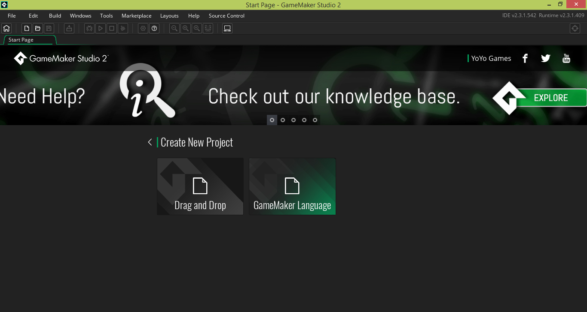Select third banner slide dot
The height and width of the screenshot is (312, 587).
pos(293,120)
